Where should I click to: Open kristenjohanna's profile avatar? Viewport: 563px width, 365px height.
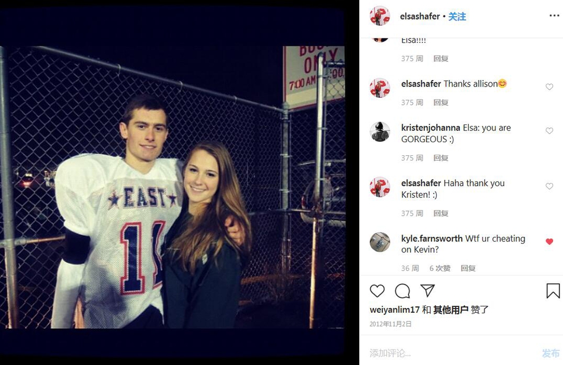(380, 132)
